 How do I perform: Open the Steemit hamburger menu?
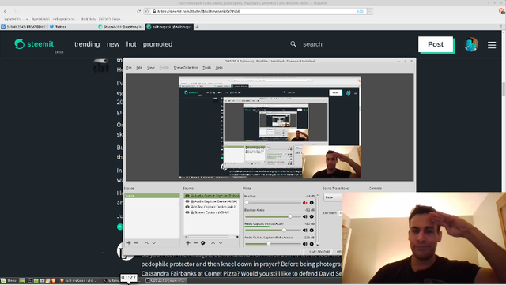(x=492, y=45)
